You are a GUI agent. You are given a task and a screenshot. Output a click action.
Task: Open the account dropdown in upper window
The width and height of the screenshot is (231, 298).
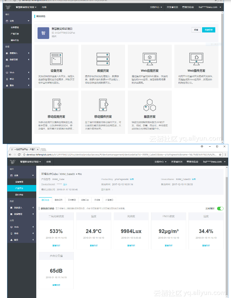(x=210, y=7)
